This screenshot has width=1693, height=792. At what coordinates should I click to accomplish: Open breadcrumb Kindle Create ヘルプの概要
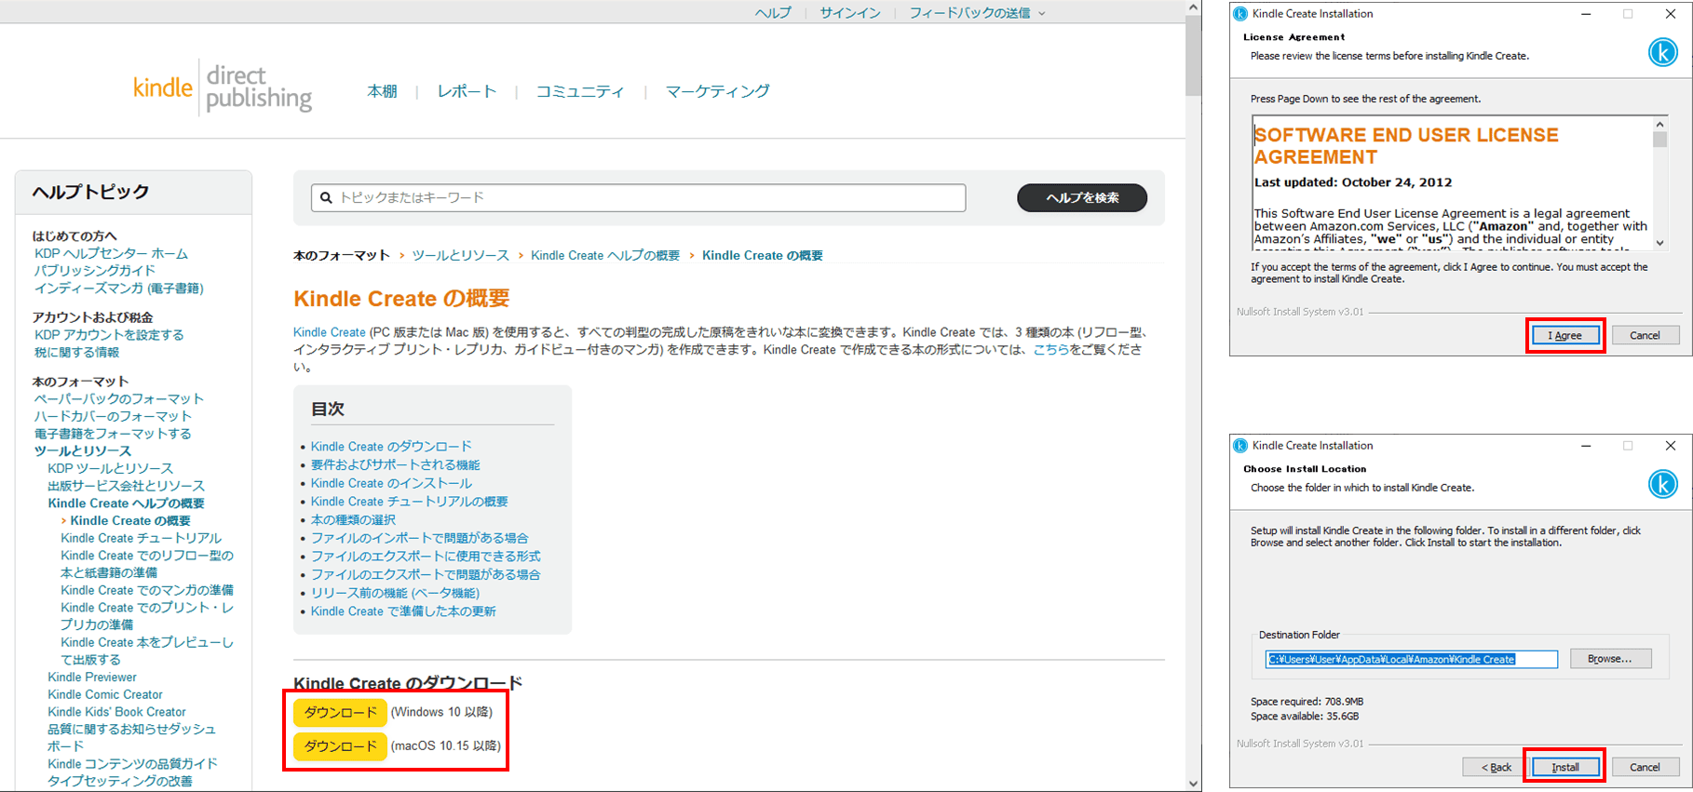pos(605,255)
